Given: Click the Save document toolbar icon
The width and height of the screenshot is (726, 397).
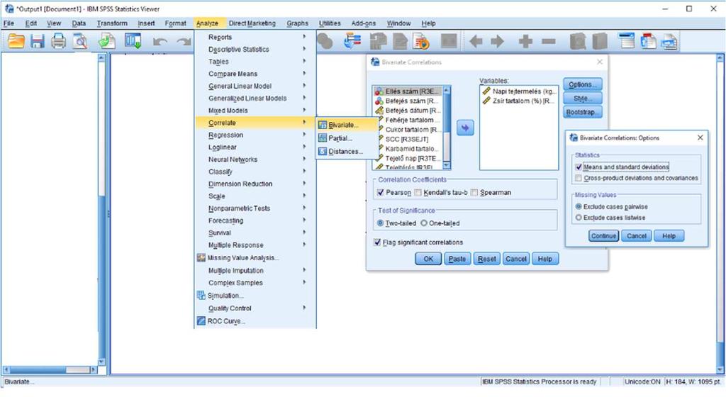Looking at the screenshot, I should click(38, 42).
